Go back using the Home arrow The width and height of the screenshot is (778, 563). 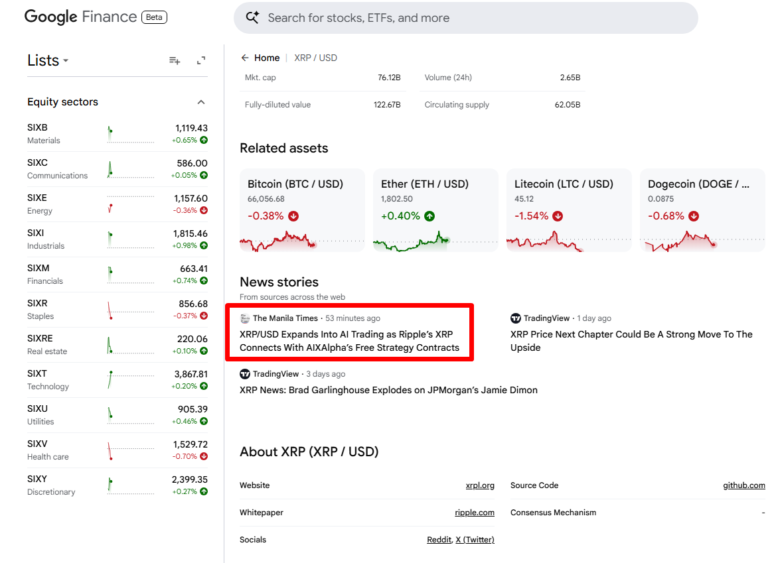244,58
